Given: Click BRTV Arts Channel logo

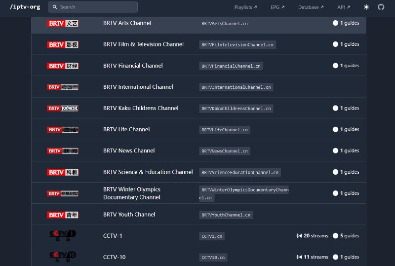Looking at the screenshot, I should click(63, 23).
